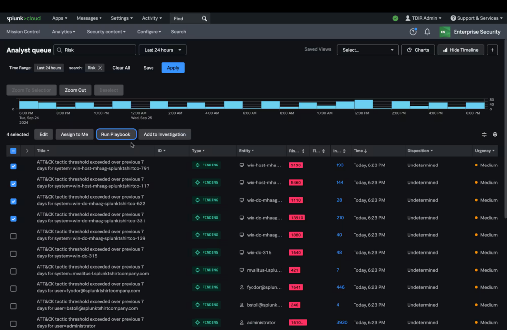The width and height of the screenshot is (507, 330).
Task: Check the checkbox for the win-dc-315 finding
Action: 13,254
